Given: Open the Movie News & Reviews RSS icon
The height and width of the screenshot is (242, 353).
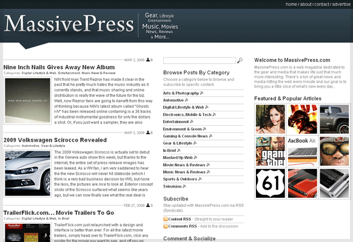Looking at the screenshot, I should (x=208, y=165).
